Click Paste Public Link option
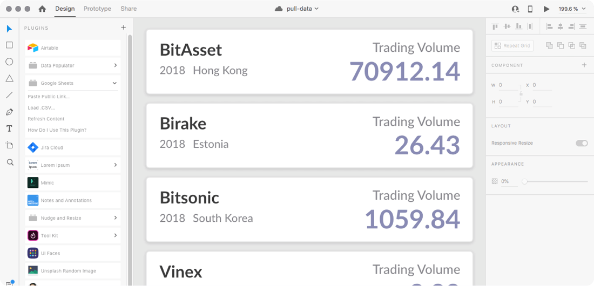 49,97
